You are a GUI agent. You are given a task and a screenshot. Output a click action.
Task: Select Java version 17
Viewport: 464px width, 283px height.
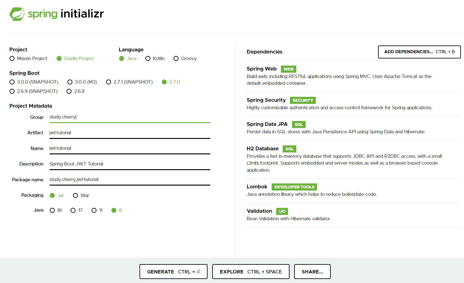[76, 210]
